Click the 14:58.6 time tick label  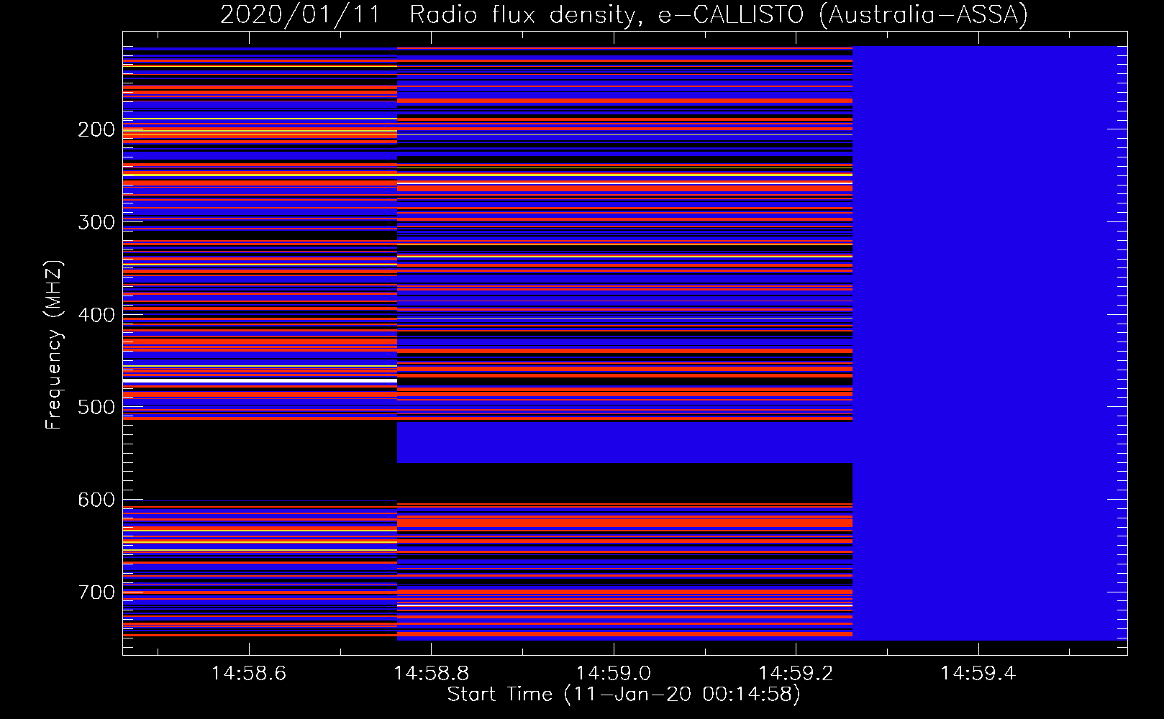[x=249, y=673]
